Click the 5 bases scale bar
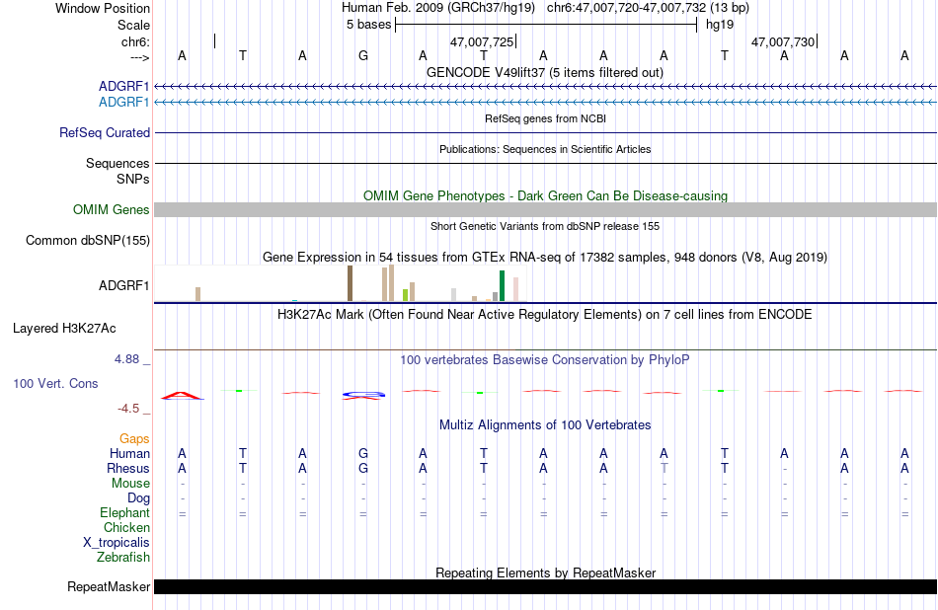Image resolution: width=938 pixels, height=610 pixels. pos(546,25)
